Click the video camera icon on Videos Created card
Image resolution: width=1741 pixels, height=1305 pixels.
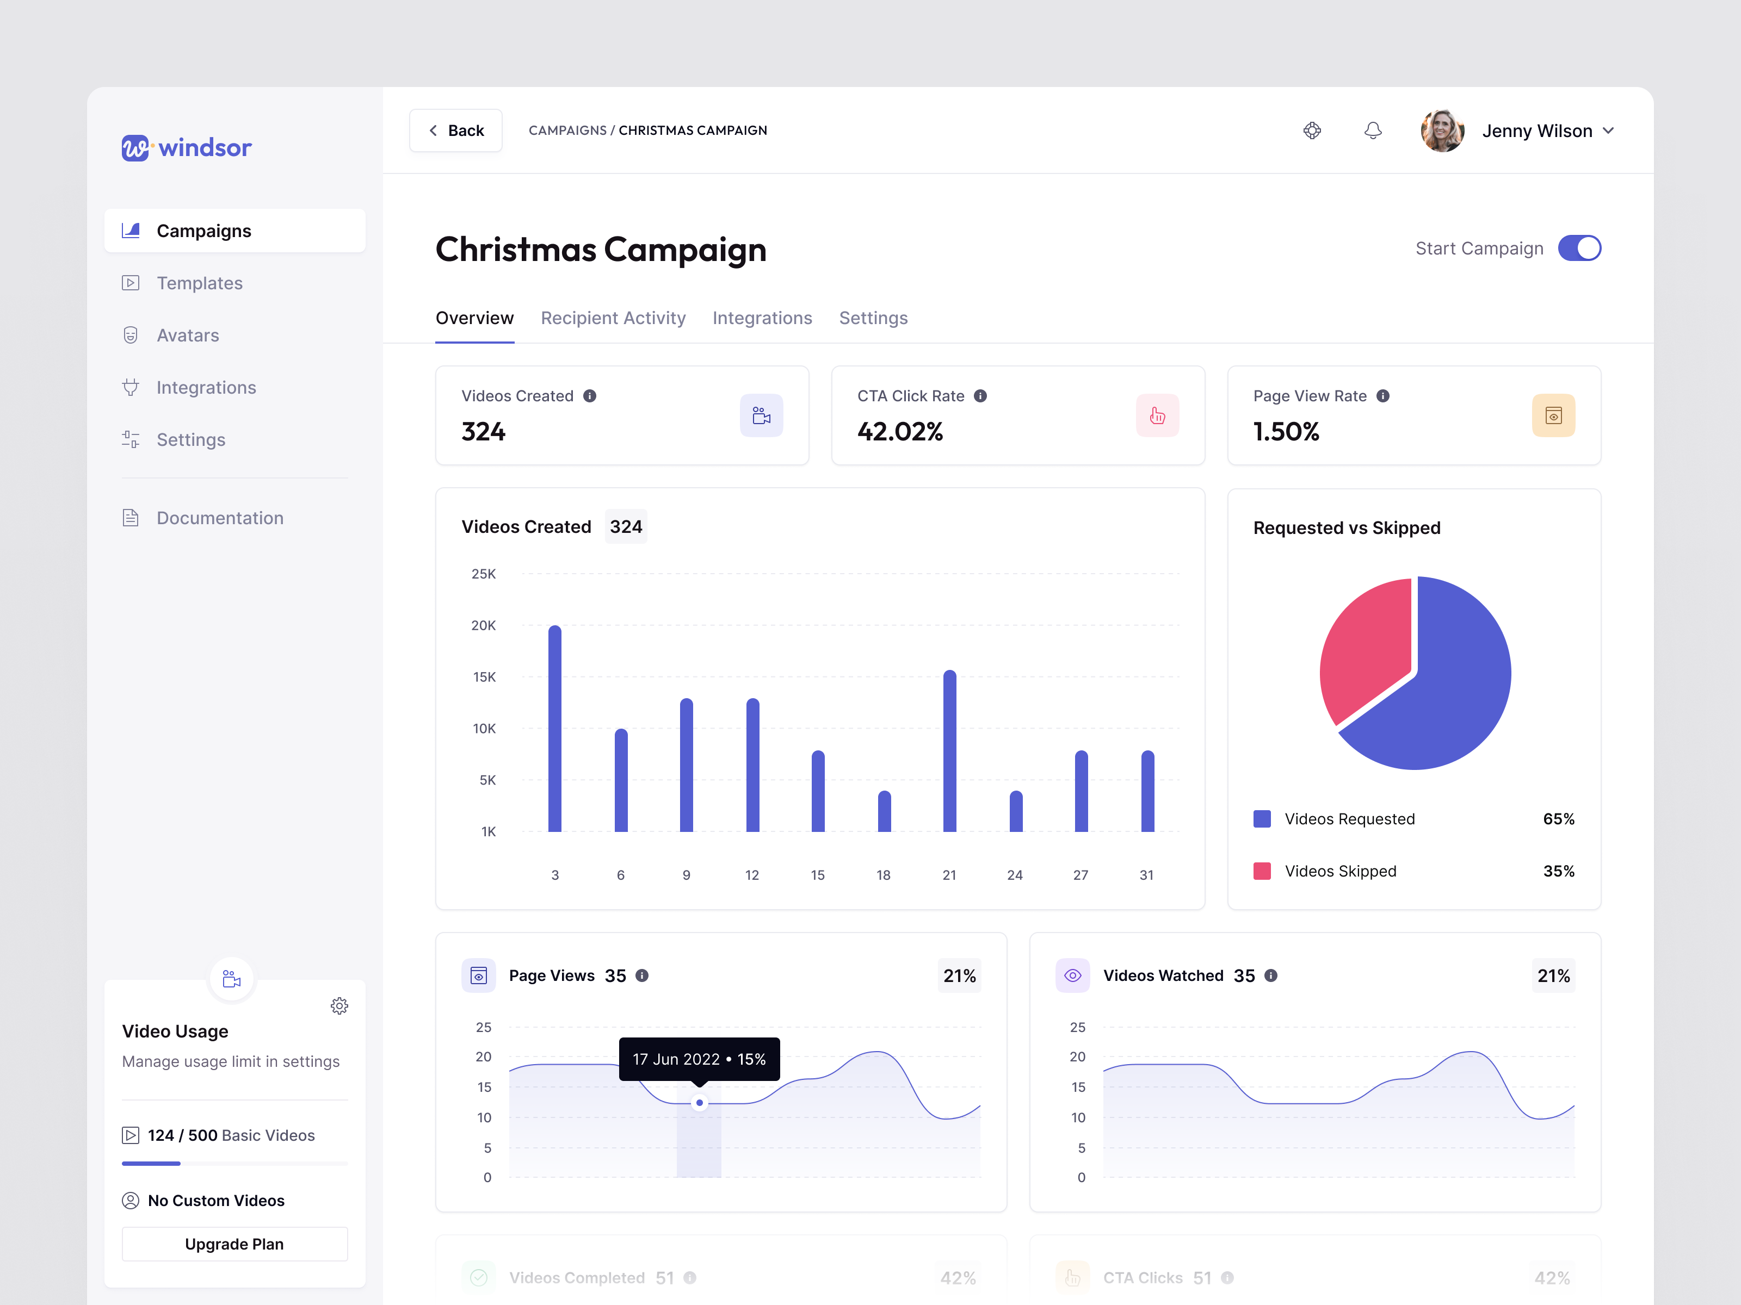761,415
